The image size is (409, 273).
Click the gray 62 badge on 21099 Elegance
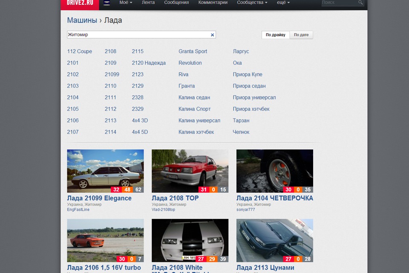(x=138, y=190)
